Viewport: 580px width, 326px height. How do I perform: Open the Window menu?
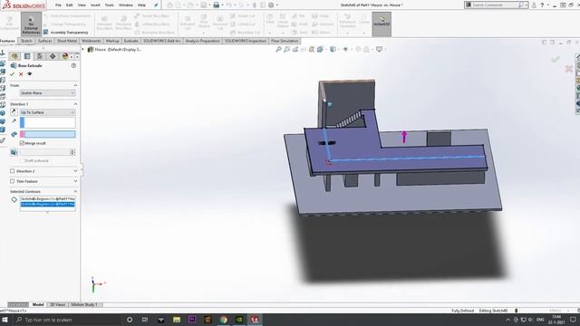coord(126,5)
